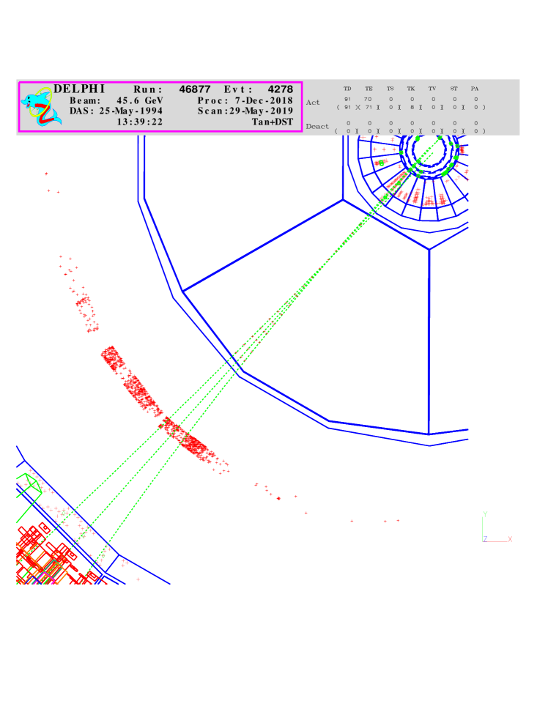Click the TS column header

click(390, 89)
